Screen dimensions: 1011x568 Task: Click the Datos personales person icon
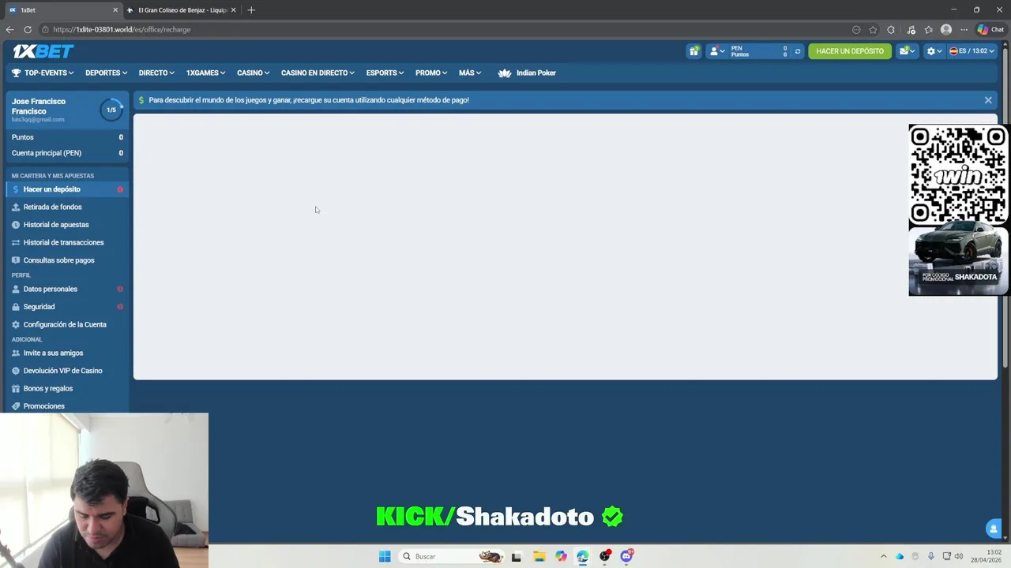click(16, 289)
